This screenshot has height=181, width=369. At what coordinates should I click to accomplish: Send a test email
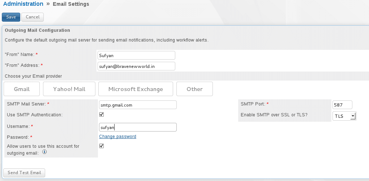point(24,173)
